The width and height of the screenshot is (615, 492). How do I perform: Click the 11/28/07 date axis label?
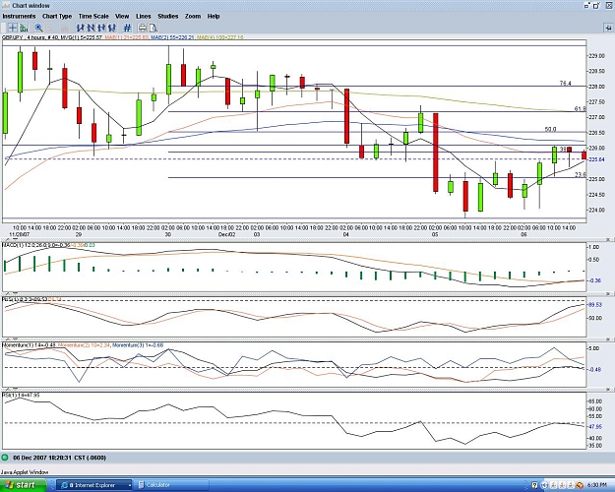(20, 234)
